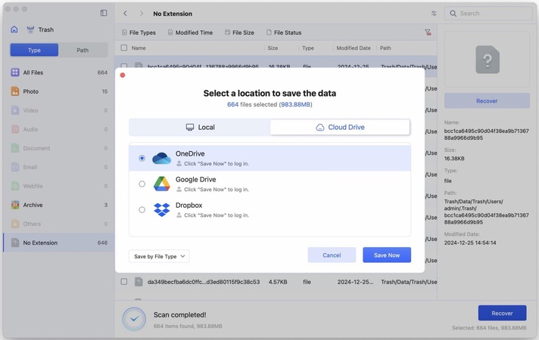
Task: Click the Google Drive logo
Action: coord(161,184)
